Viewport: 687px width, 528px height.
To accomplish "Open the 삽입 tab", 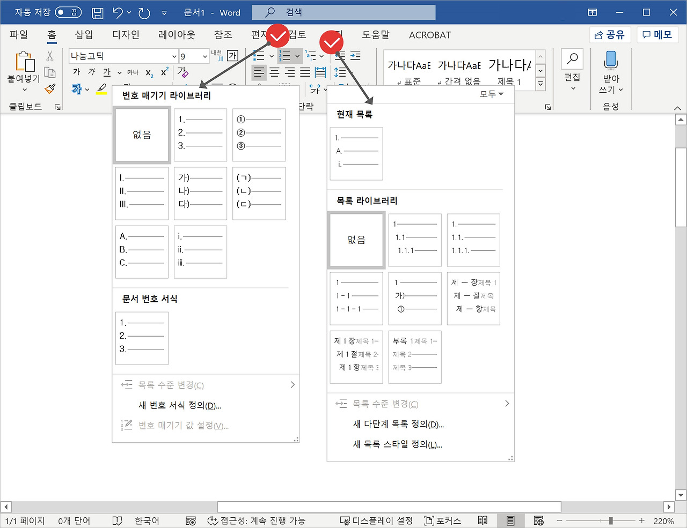I will click(x=84, y=35).
